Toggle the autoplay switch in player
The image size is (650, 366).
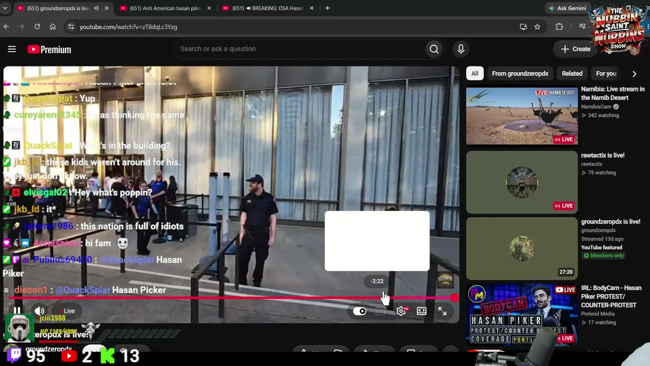tap(360, 311)
